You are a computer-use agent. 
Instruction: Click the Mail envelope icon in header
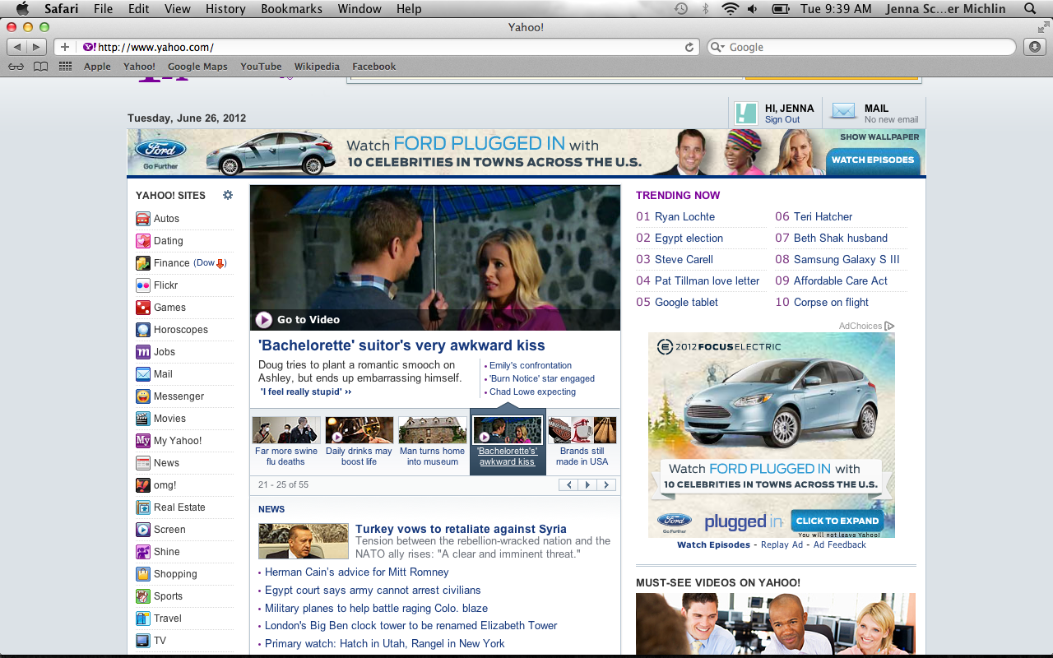pos(843,111)
